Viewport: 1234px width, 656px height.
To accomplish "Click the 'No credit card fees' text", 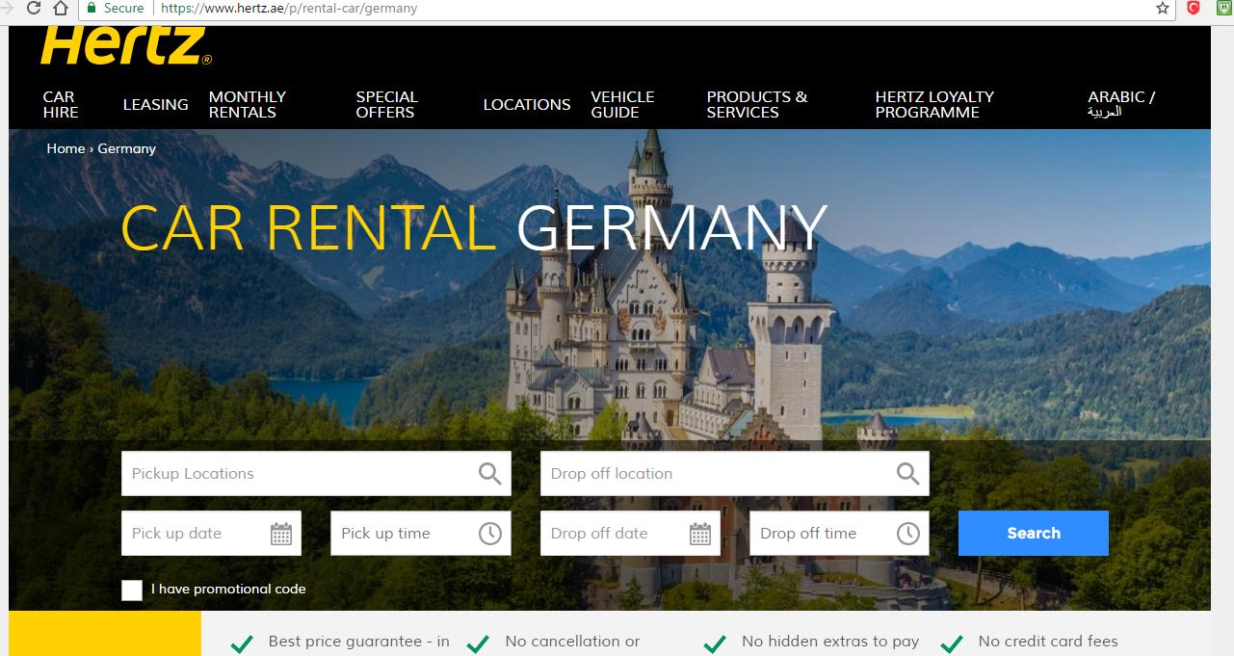I will click(x=1048, y=641).
